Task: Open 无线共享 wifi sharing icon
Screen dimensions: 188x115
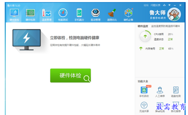Action: click(144, 105)
